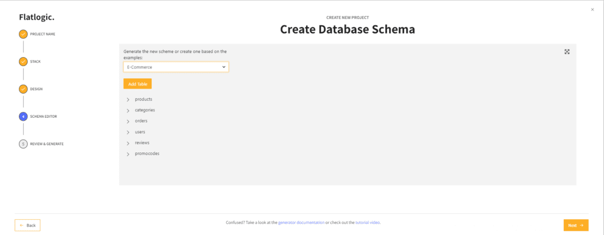Image resolution: width=604 pixels, height=235 pixels.
Task: Click the CREATE NEW PROJECT caption
Action: pos(347,18)
